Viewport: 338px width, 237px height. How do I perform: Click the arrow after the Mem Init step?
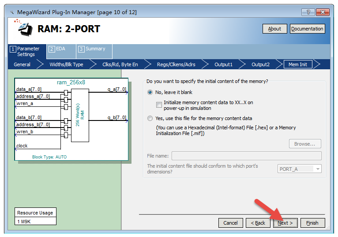[317, 64]
